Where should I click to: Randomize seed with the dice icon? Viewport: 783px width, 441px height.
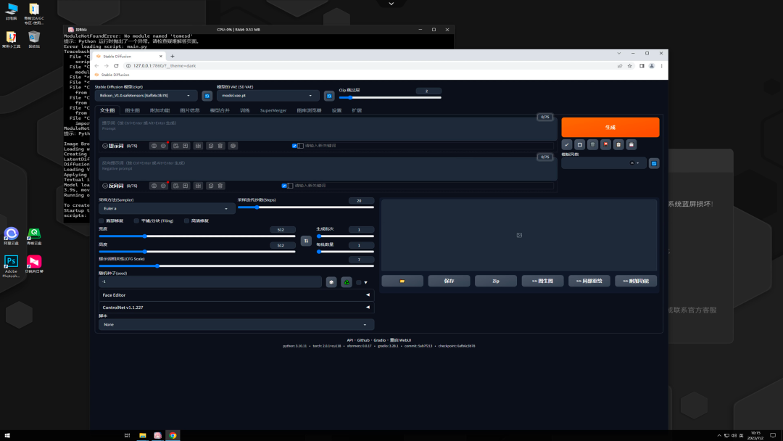pyautogui.click(x=331, y=282)
